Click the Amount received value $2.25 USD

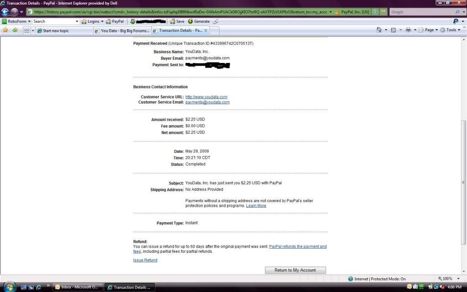pyautogui.click(x=195, y=120)
